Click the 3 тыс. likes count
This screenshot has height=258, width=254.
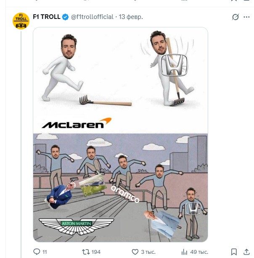tap(148, 252)
